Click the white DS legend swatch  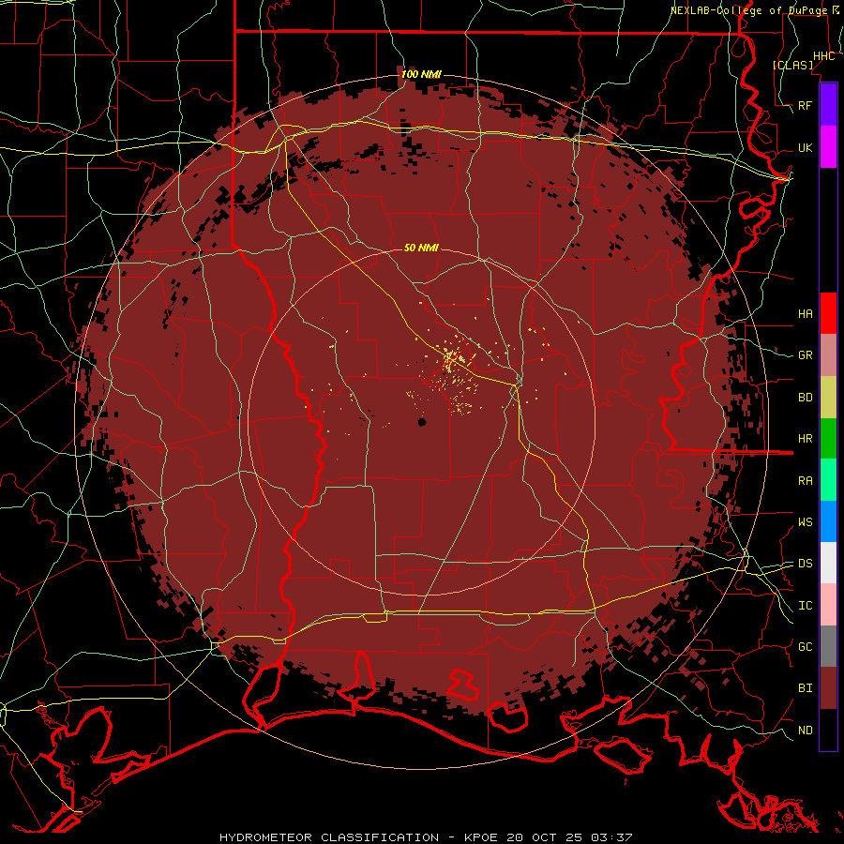coord(828,563)
